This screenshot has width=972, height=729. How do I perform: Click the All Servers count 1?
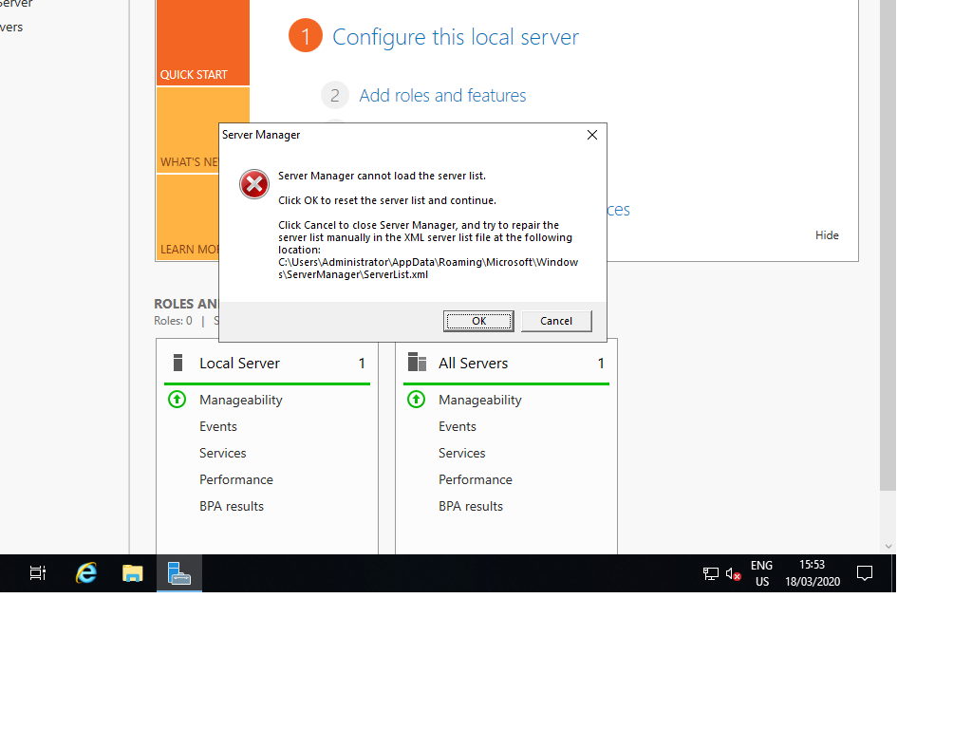(601, 364)
